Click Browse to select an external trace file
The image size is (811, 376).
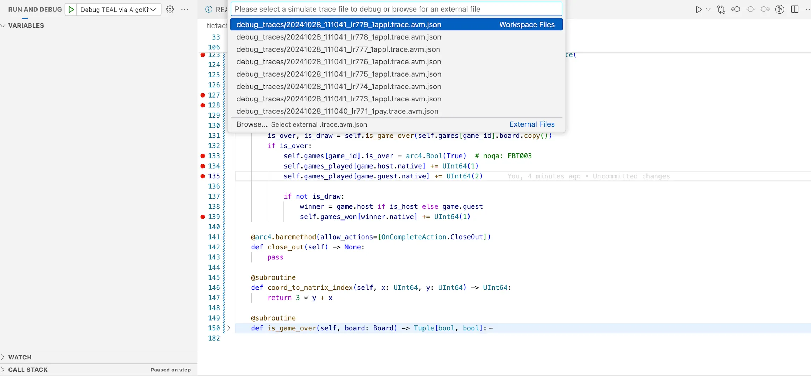coord(252,124)
